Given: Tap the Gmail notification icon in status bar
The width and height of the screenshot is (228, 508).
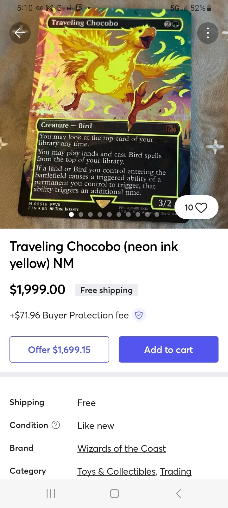Looking at the screenshot, I should (x=50, y=8).
